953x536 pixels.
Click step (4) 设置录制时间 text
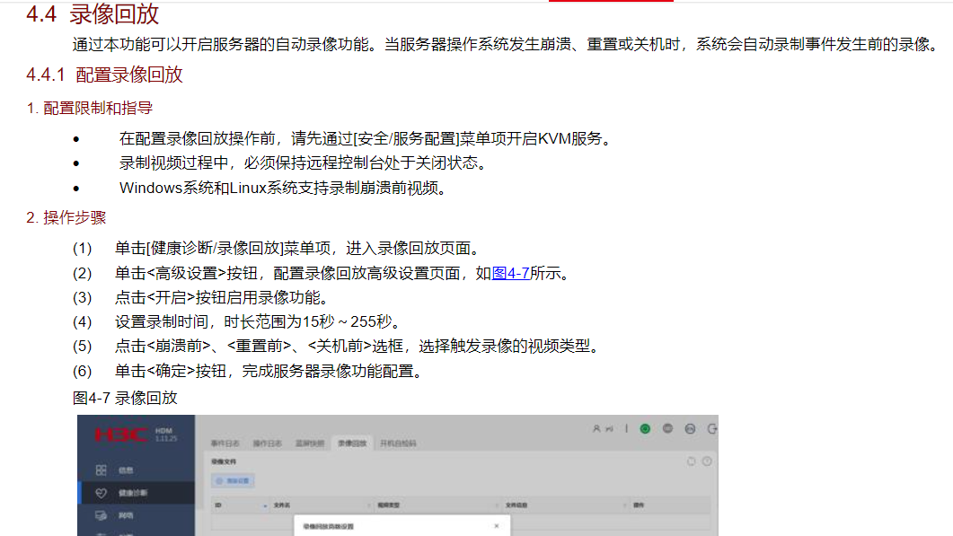[x=259, y=322]
